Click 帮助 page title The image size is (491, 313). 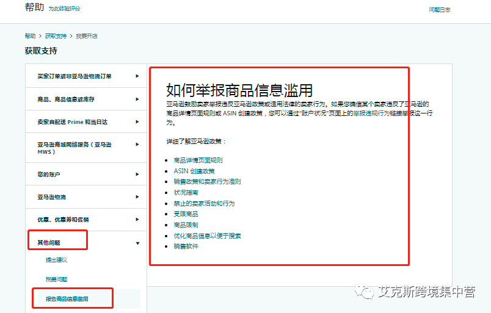34,7
